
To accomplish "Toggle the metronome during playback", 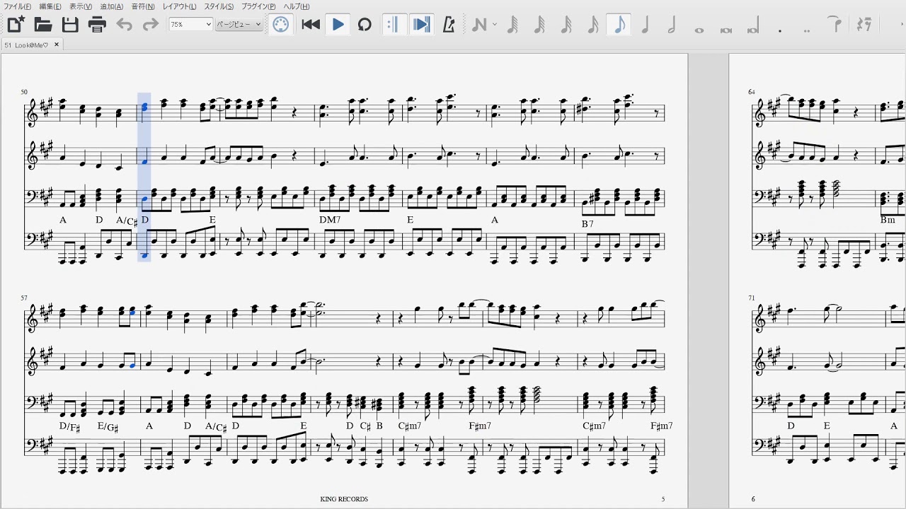I will point(448,25).
